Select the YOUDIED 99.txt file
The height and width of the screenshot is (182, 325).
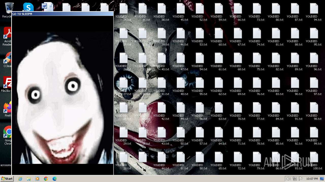[x=314, y=136]
